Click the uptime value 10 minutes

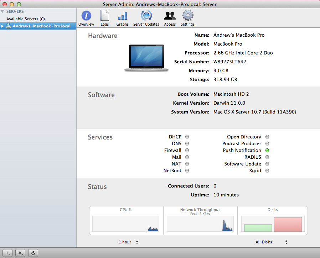point(226,195)
